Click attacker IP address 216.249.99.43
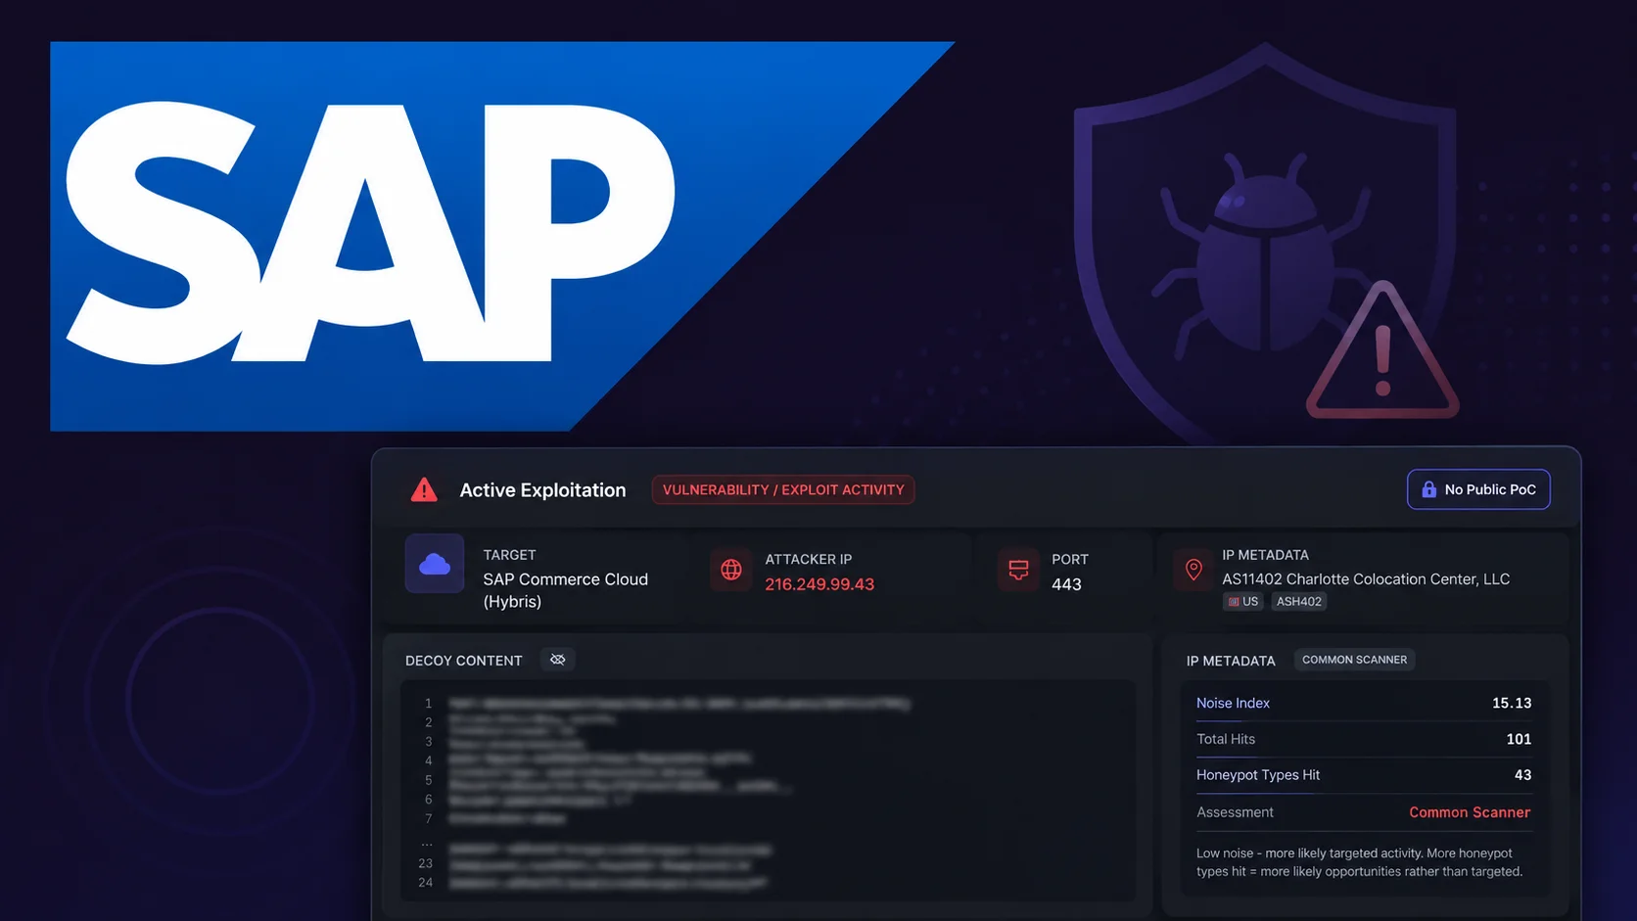The image size is (1637, 921). tap(819, 584)
